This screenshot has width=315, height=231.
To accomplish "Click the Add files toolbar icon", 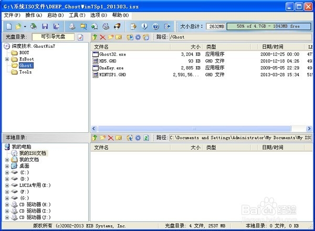I will [133, 26].
